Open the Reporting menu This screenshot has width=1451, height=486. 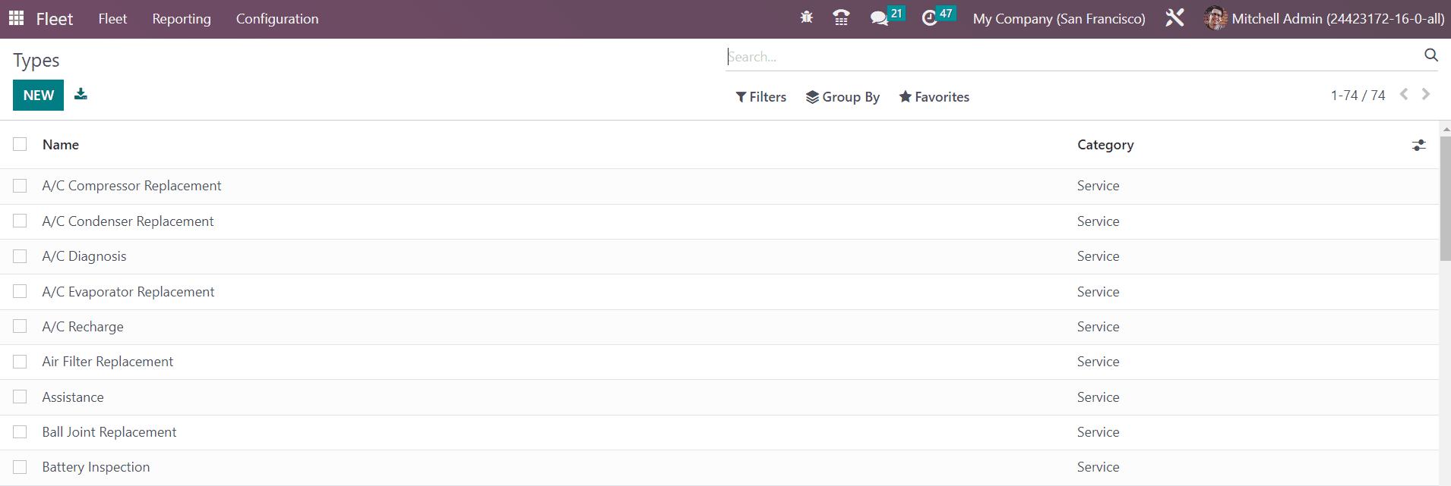[182, 18]
